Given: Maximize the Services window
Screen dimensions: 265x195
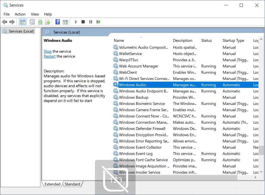Looking at the screenshot, I should coord(241,5).
